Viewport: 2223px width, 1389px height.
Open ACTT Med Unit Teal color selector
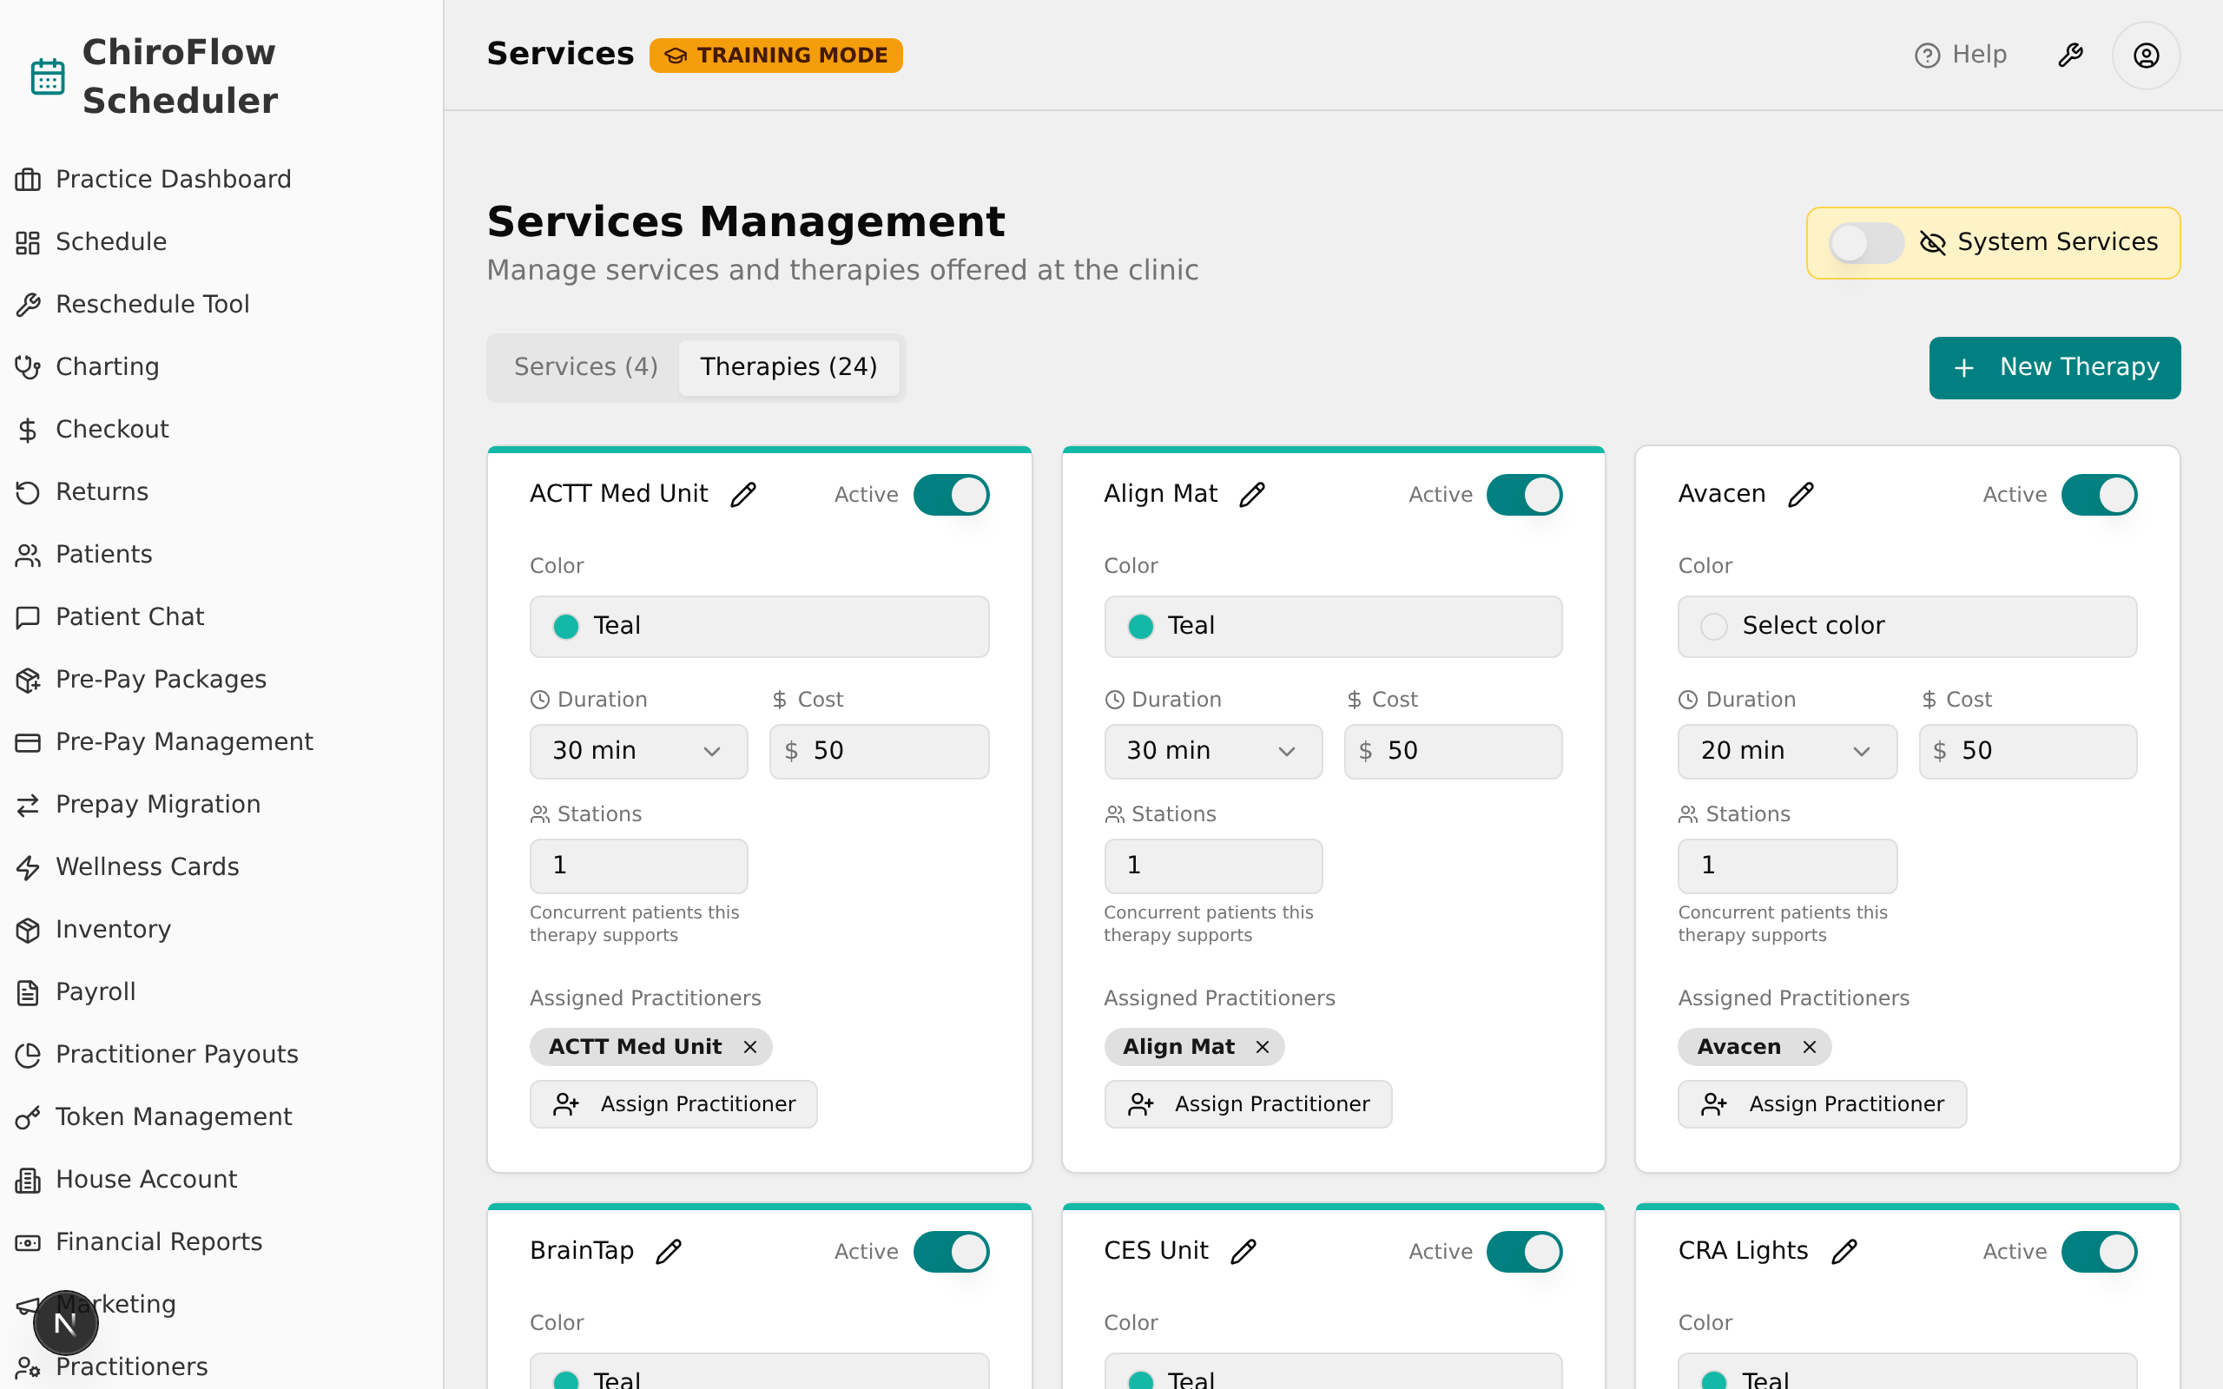[x=759, y=626]
